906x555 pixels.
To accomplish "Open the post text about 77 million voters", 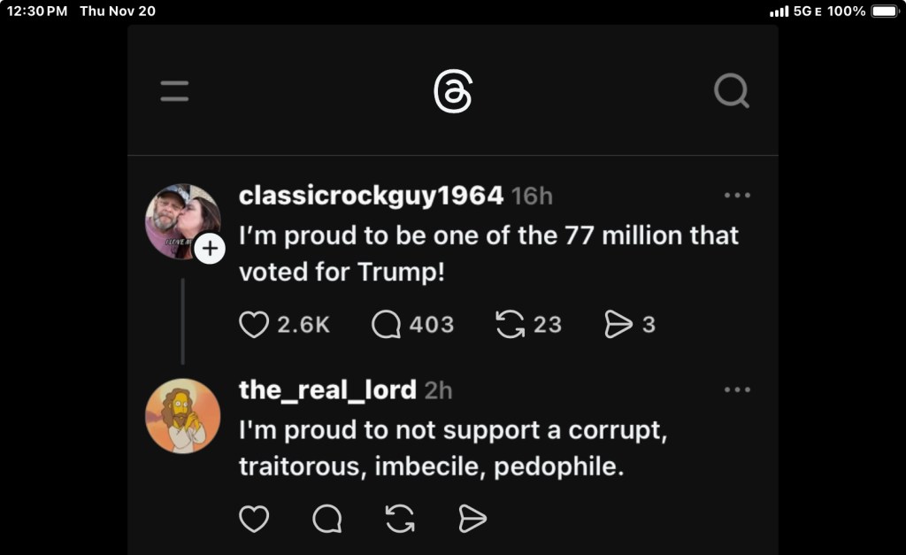I will tap(488, 253).
